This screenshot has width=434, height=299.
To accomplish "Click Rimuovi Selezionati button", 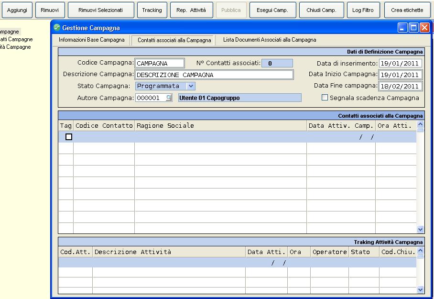I will (101, 10).
